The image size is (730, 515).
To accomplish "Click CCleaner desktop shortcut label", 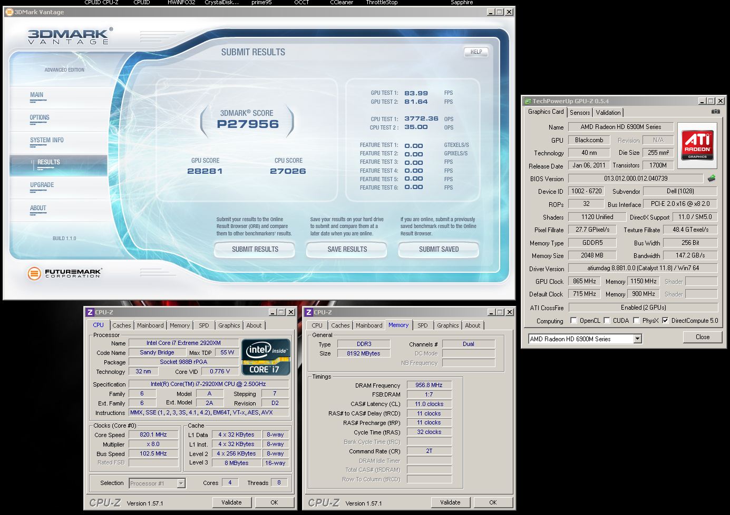I will [x=342, y=3].
